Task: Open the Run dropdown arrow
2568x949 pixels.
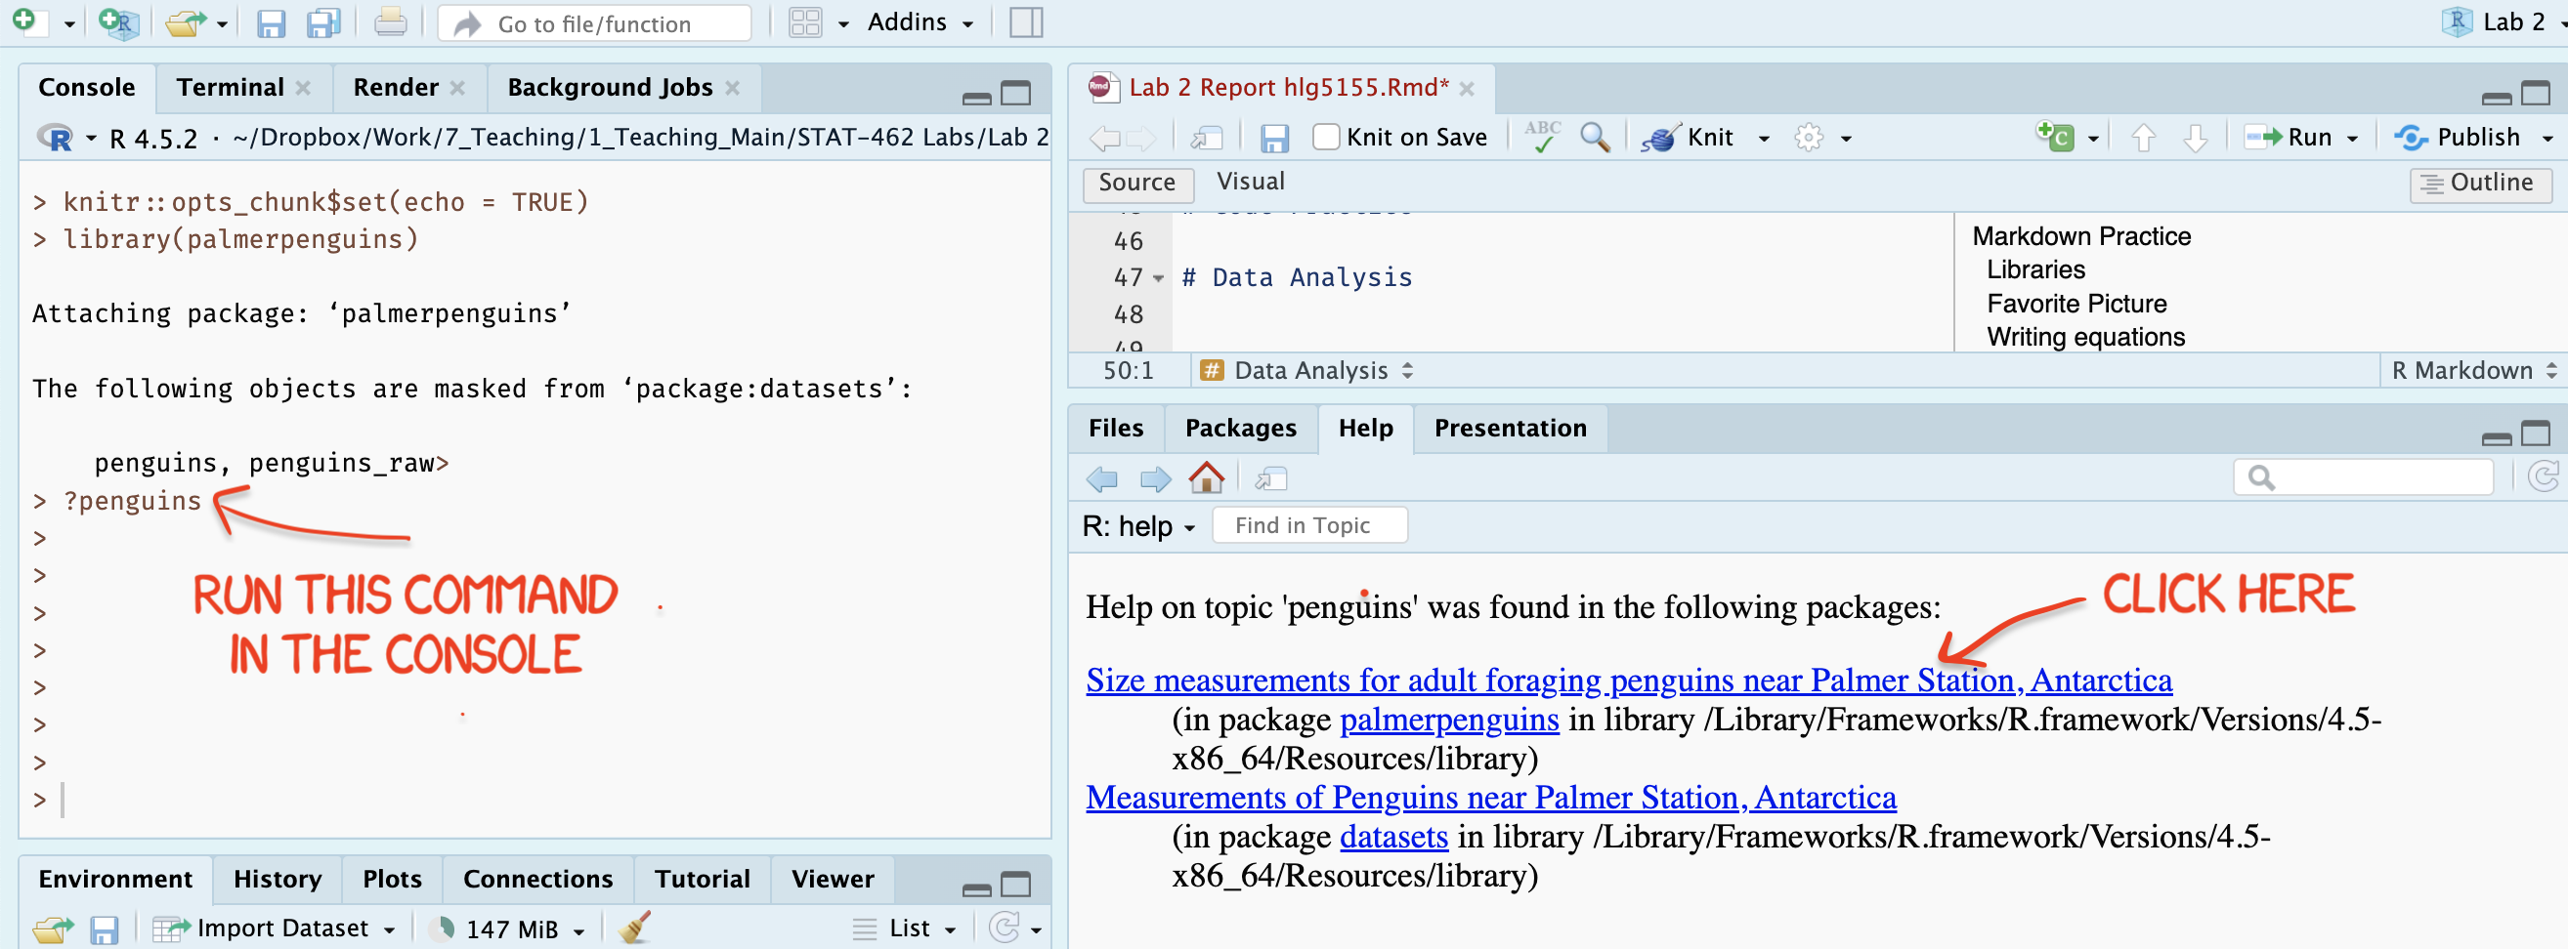Action: [x=2354, y=139]
